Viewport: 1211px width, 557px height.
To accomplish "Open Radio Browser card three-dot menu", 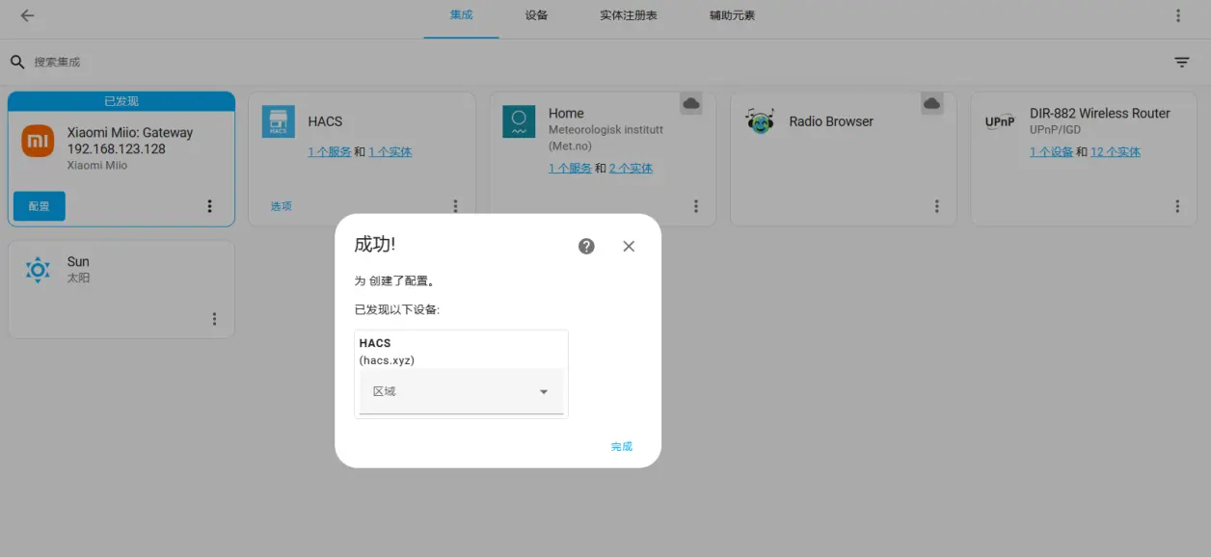I will 937,206.
